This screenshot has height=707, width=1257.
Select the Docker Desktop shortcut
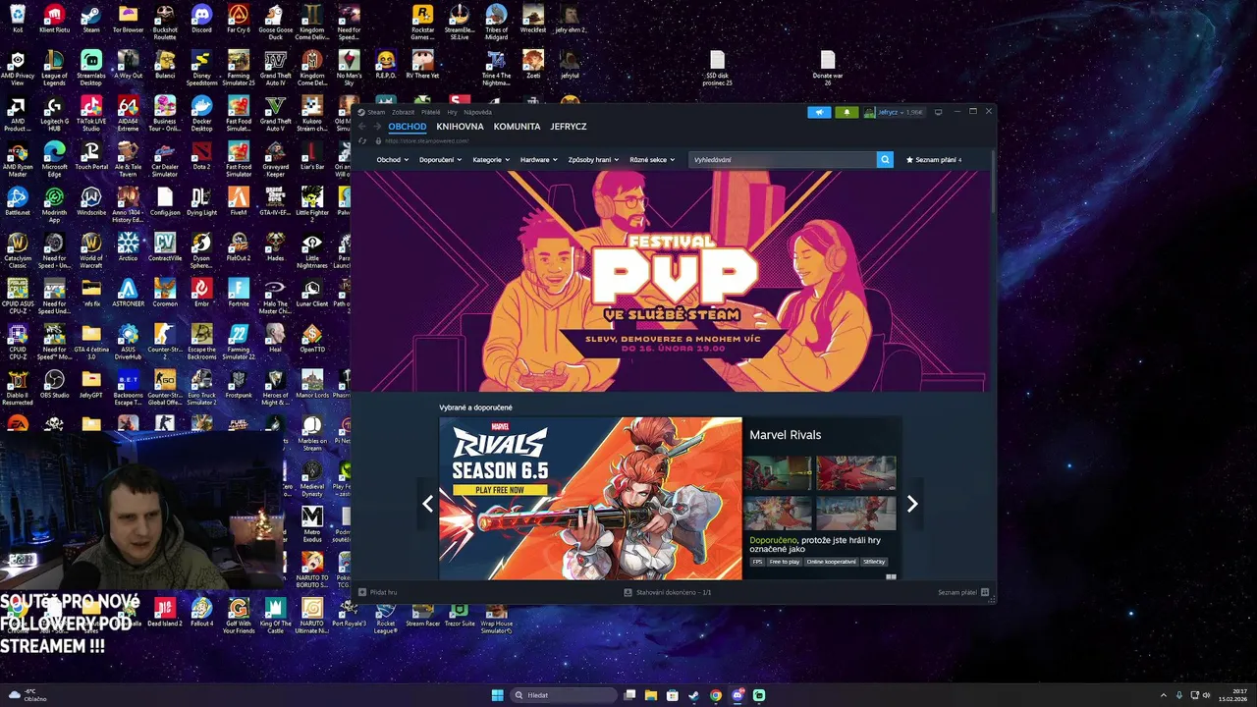click(x=201, y=110)
